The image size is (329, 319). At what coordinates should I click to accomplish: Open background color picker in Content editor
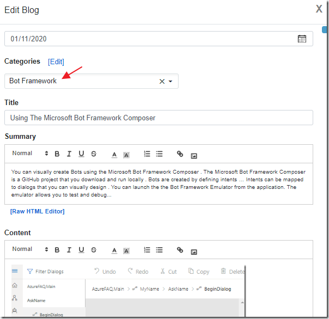(x=126, y=251)
